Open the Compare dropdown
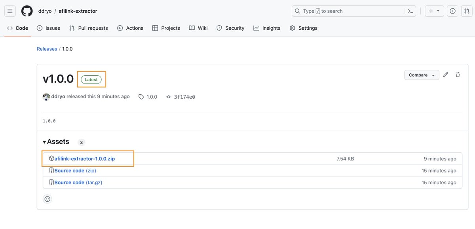The width and height of the screenshot is (475, 229). point(422,75)
